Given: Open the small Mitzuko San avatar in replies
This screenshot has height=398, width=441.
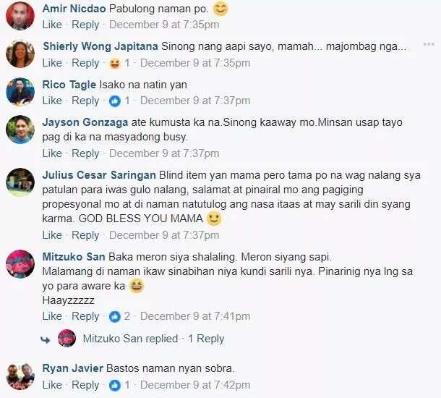Looking at the screenshot, I should [x=67, y=338].
